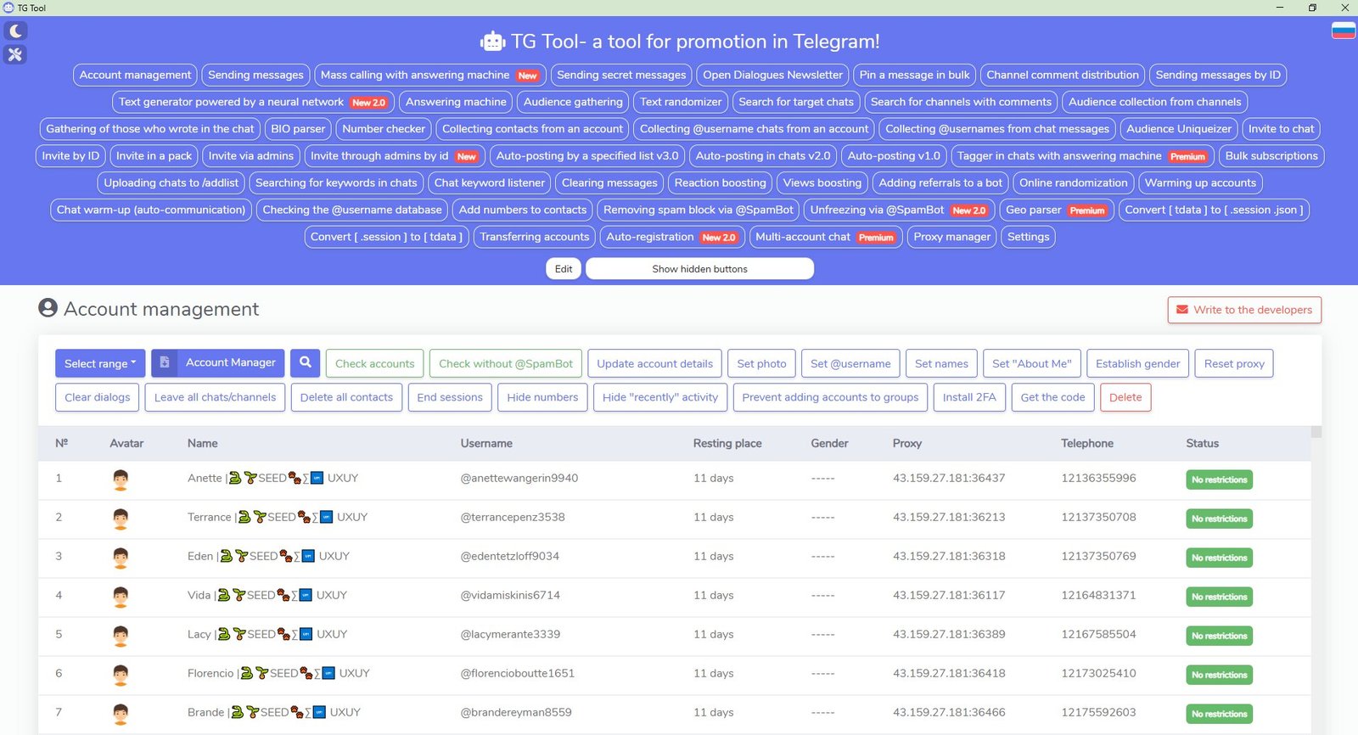The width and height of the screenshot is (1358, 735).
Task: Click the envelope icon in developers button
Action: coord(1181,310)
